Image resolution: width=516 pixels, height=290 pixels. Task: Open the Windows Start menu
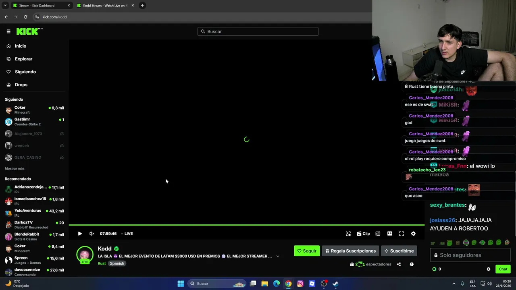pos(181,284)
